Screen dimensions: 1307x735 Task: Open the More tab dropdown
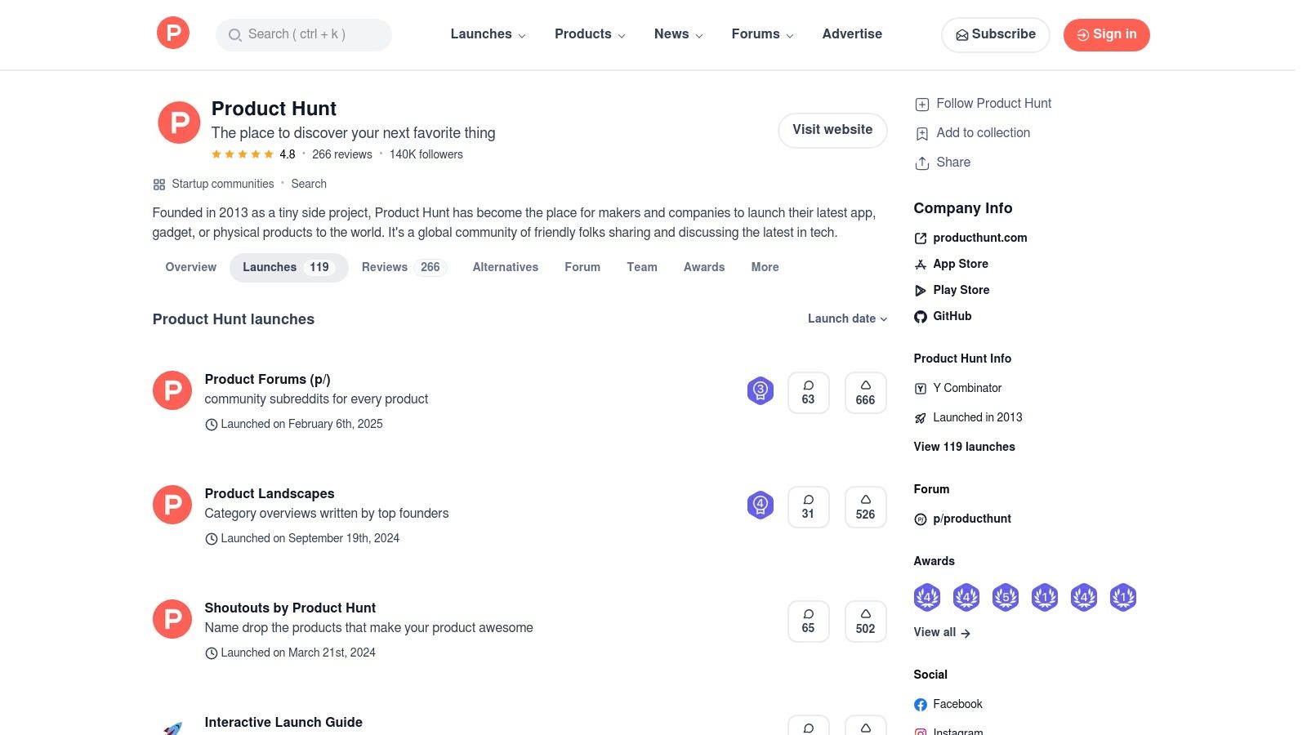coord(765,267)
